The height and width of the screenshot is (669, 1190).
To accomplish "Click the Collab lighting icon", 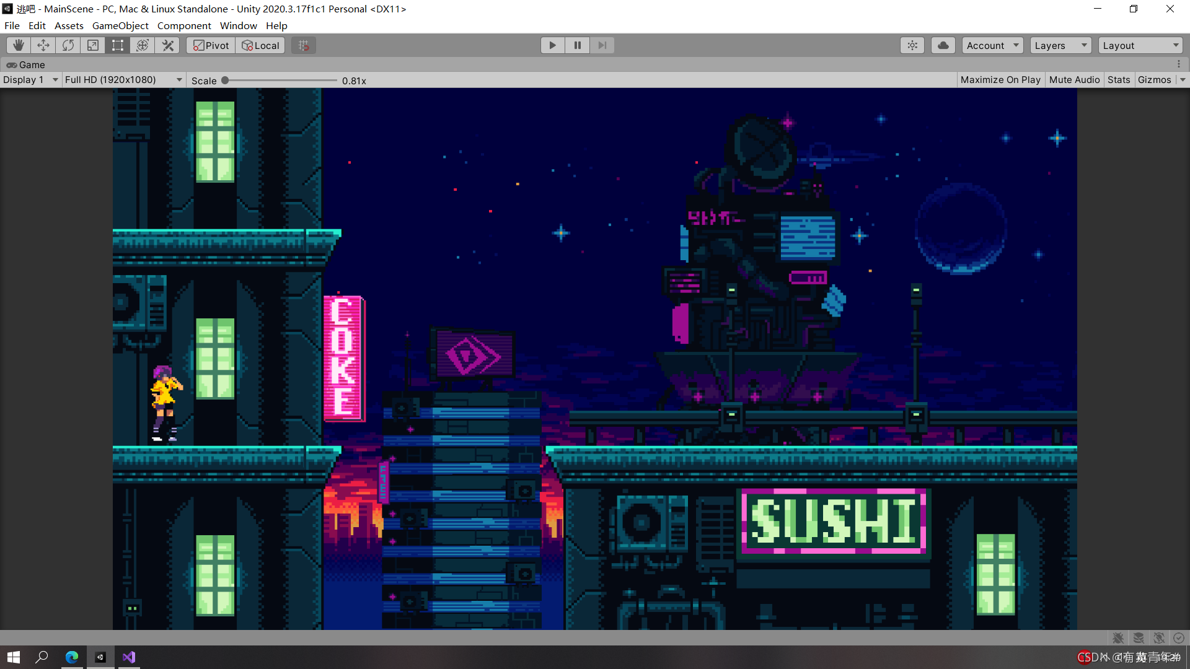I will [x=912, y=45].
